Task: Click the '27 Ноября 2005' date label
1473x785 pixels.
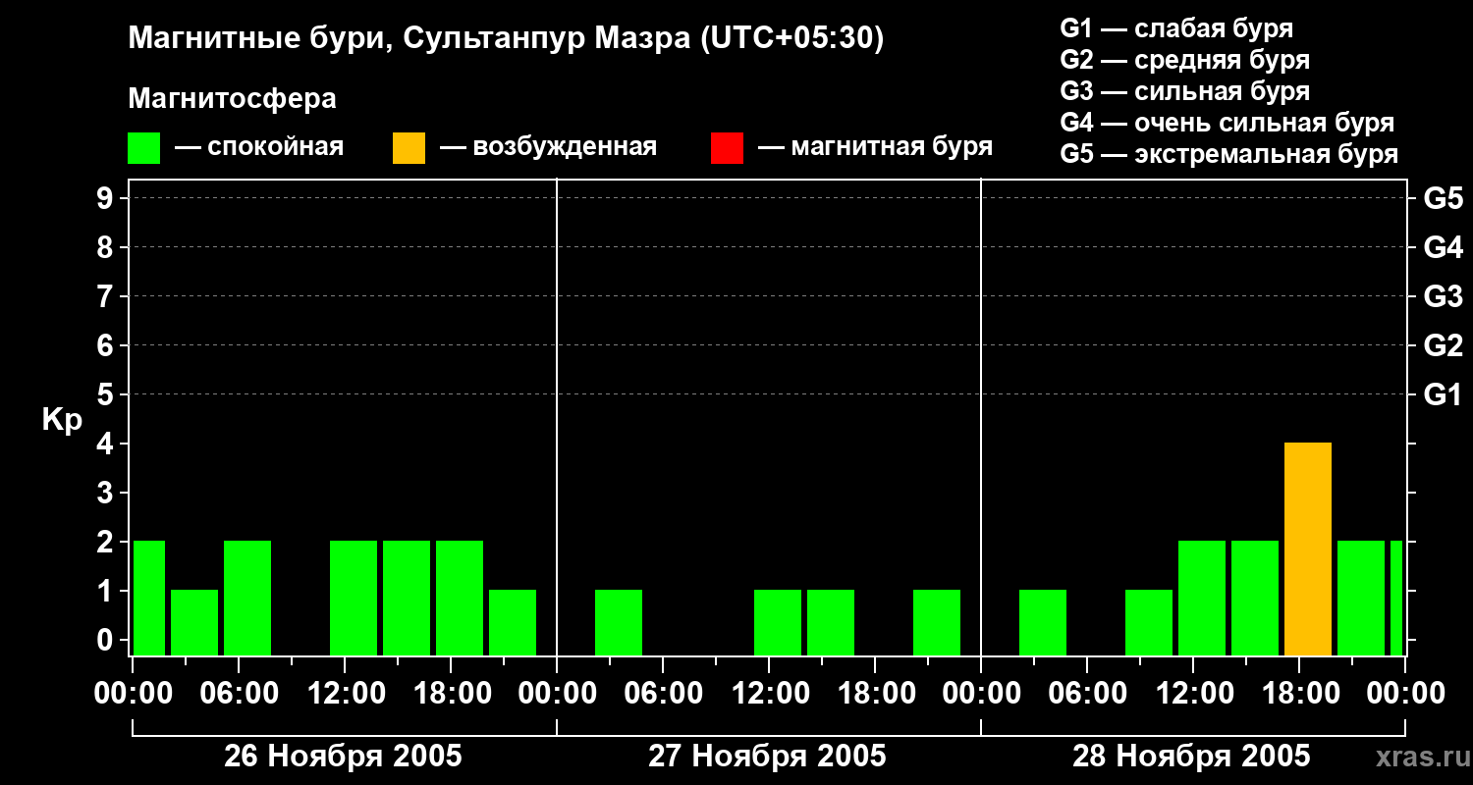Action: point(767,757)
